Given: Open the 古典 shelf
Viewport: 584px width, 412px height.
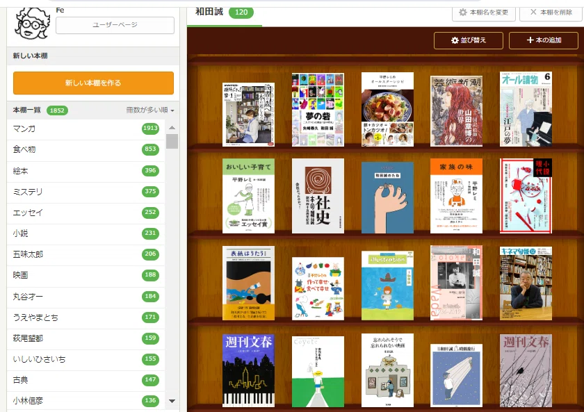Looking at the screenshot, I should tap(86, 380).
